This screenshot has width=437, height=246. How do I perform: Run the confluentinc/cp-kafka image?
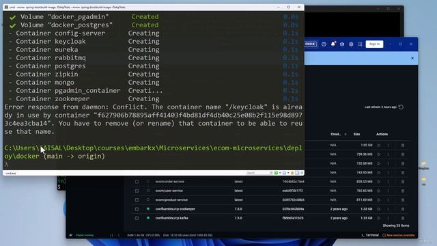click(379, 218)
